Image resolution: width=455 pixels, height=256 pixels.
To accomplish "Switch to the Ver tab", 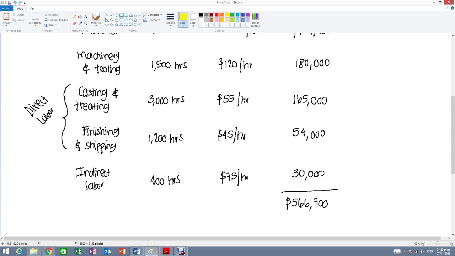I will point(32,9).
